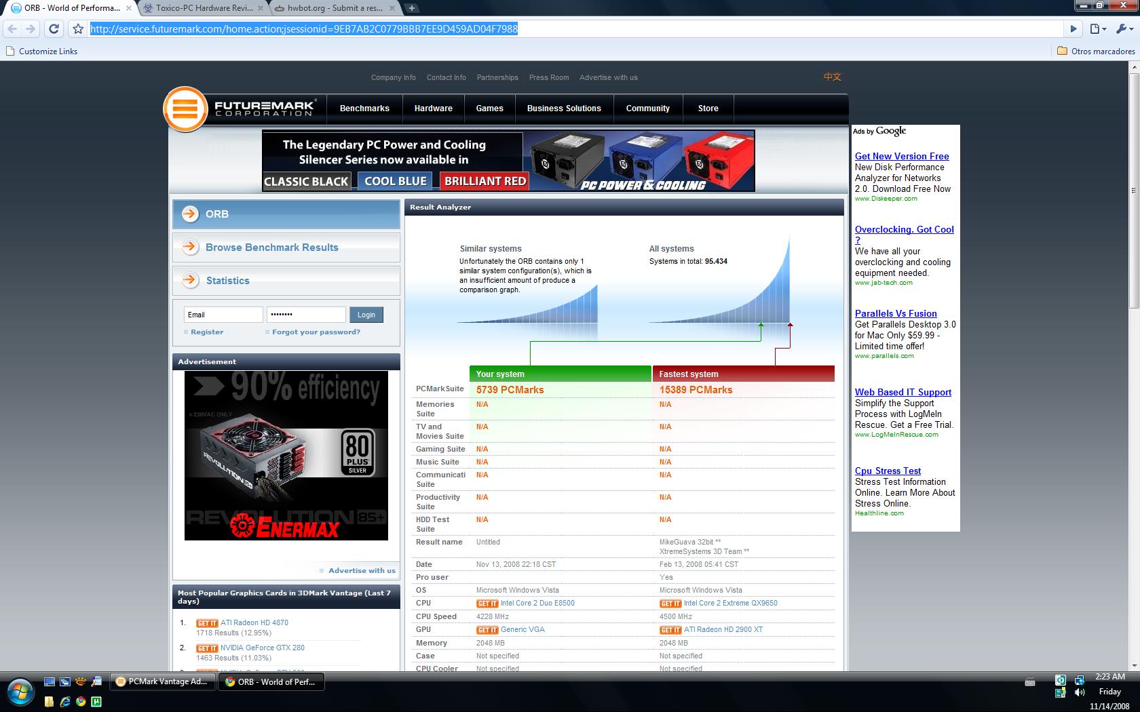Click GET IT badge beside ATI Radeon HD 4870
This screenshot has height=712, width=1140.
[x=207, y=623]
